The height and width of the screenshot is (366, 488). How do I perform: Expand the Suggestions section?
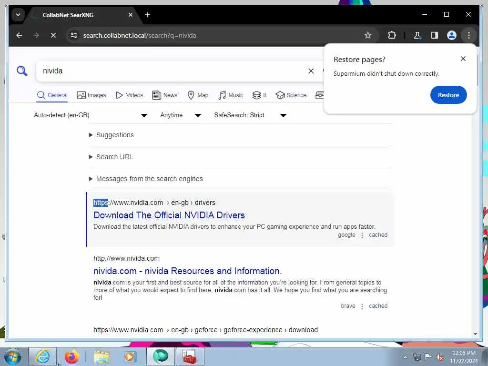point(112,135)
